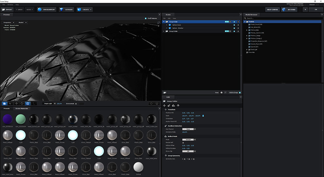This screenshot has width=324, height=177.
Task: Choose the arrow selection tool below preview
Action: pyautogui.click(x=10, y=104)
